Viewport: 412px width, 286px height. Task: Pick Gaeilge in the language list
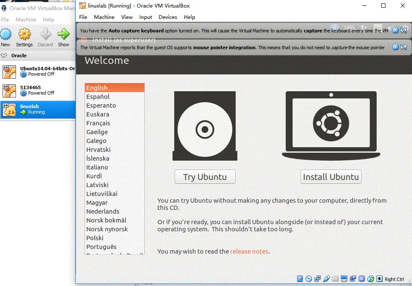pyautogui.click(x=114, y=132)
